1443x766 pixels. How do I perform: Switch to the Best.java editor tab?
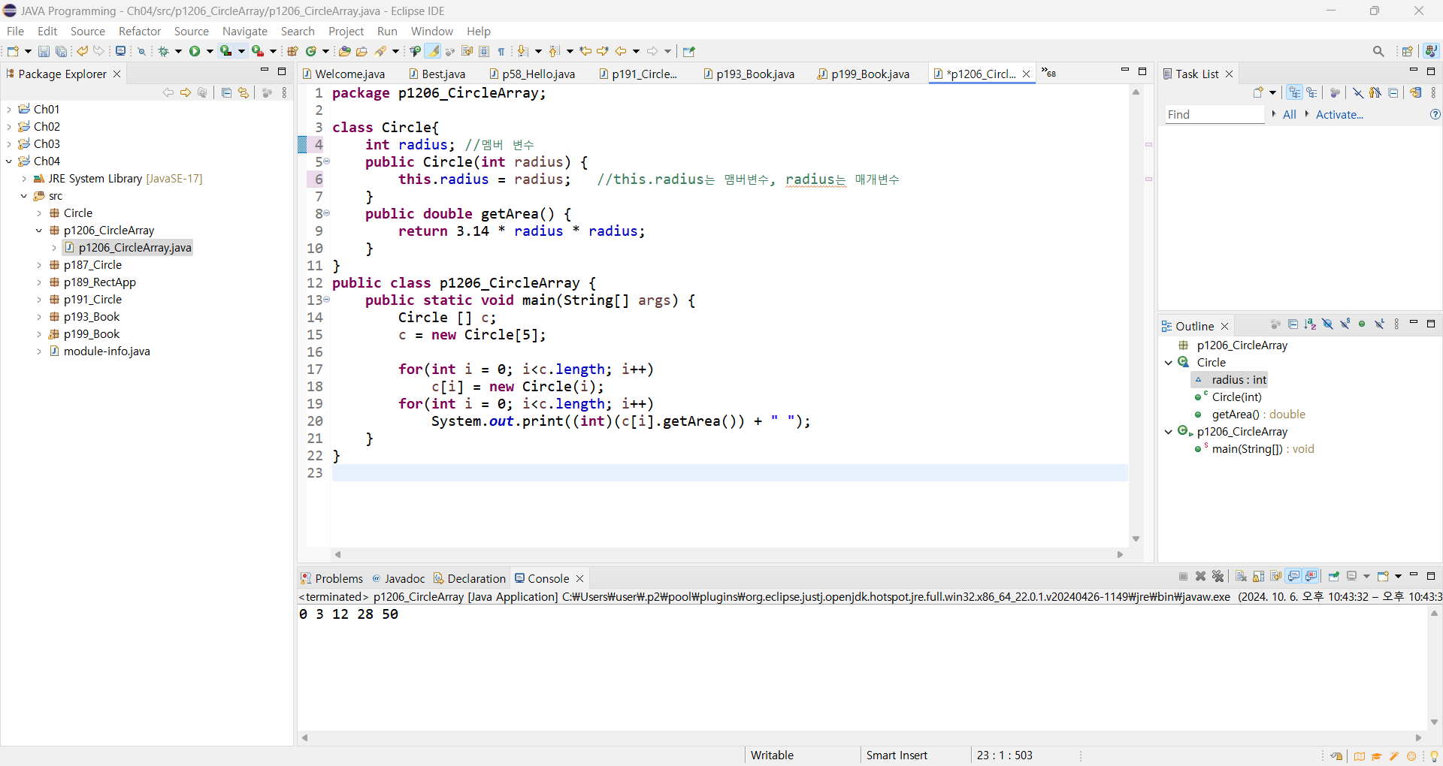pyautogui.click(x=437, y=74)
